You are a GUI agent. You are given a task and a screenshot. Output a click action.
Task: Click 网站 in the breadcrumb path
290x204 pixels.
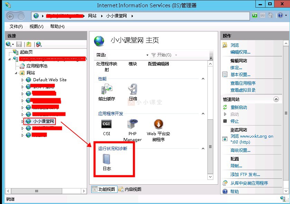point(92,16)
